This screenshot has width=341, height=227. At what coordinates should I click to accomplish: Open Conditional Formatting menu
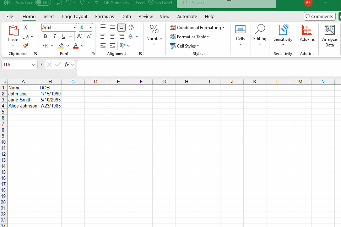coord(197,28)
